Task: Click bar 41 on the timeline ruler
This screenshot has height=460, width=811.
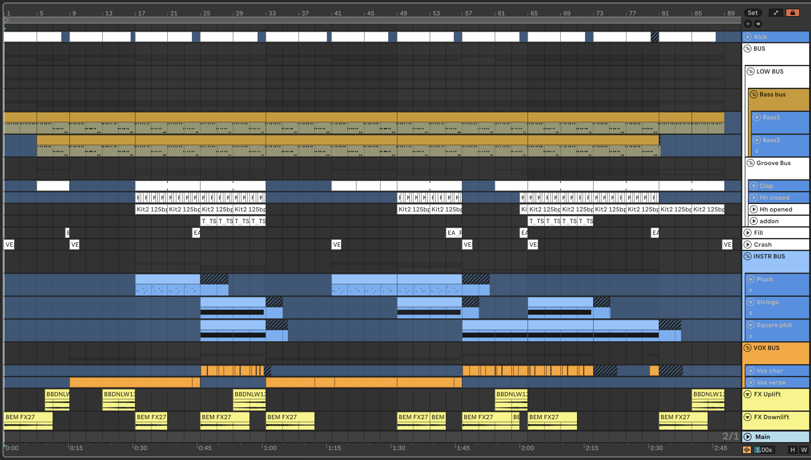Action: (x=338, y=13)
